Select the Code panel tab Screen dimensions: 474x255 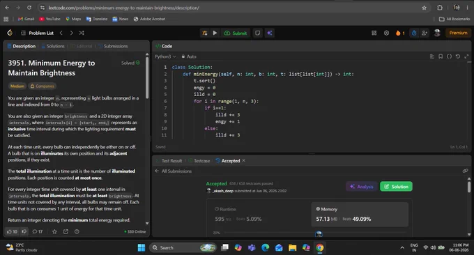pos(164,46)
